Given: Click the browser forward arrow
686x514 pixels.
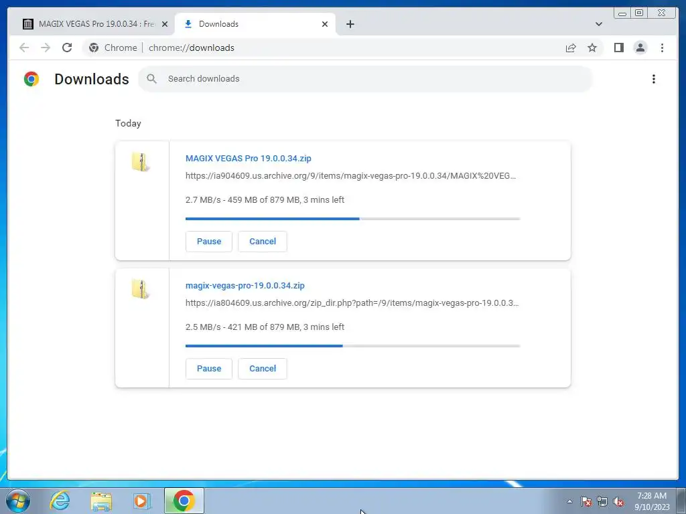Looking at the screenshot, I should point(46,48).
